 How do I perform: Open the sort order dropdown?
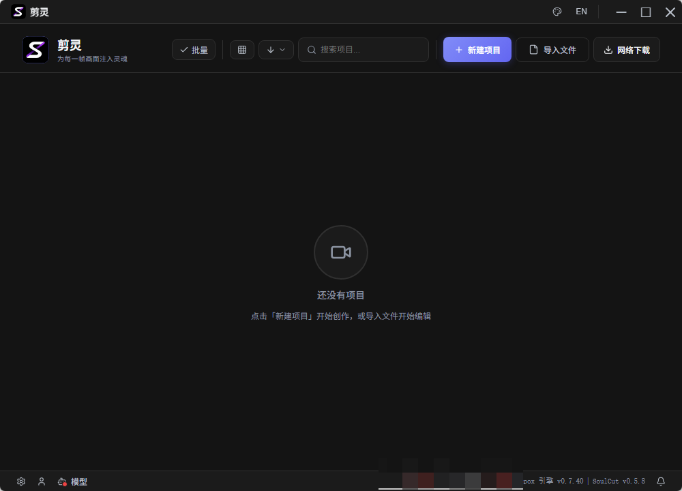[x=276, y=50]
